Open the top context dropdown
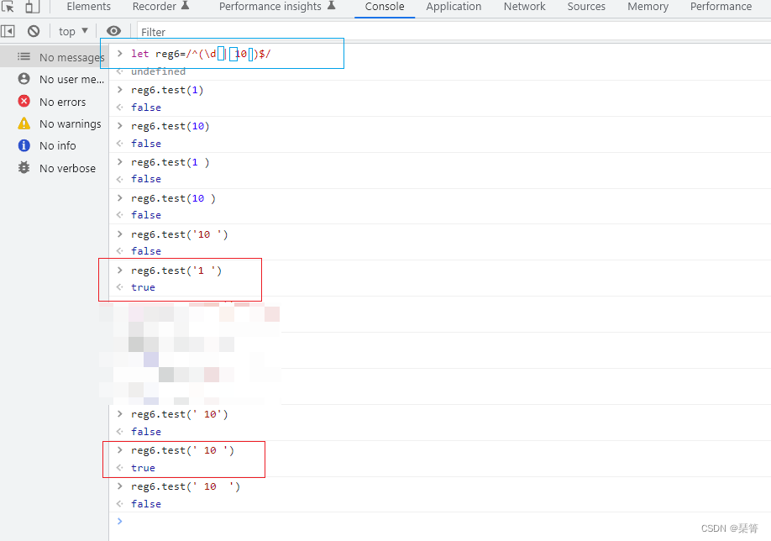Screen dimensions: 771x541 pyautogui.click(x=73, y=31)
